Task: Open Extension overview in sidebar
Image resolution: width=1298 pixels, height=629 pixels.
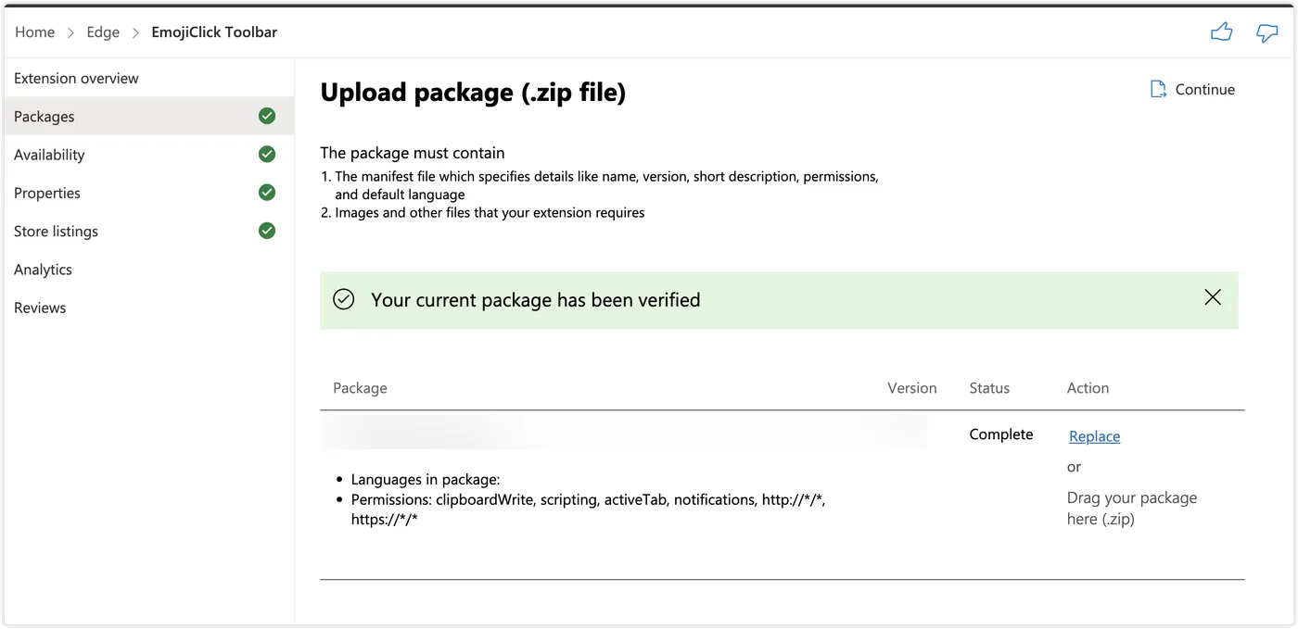Action: [x=76, y=78]
